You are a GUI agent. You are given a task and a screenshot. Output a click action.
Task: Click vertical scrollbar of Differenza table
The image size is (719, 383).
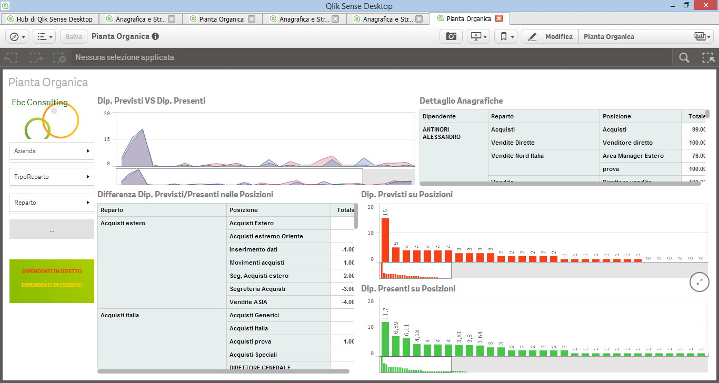356,216
